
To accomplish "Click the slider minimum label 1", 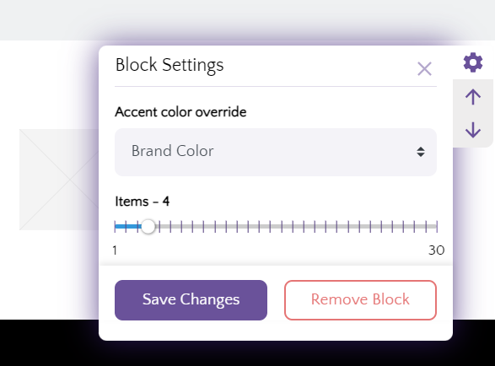I will (x=115, y=250).
